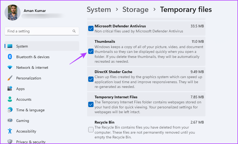Click the Gaming controller icon
Image resolution: width=238 pixels, height=144 pixels.
[x=10, y=120]
